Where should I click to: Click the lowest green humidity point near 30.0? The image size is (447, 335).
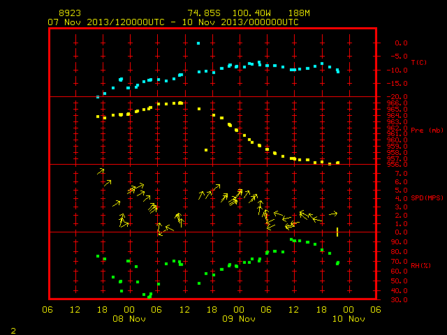(x=149, y=297)
